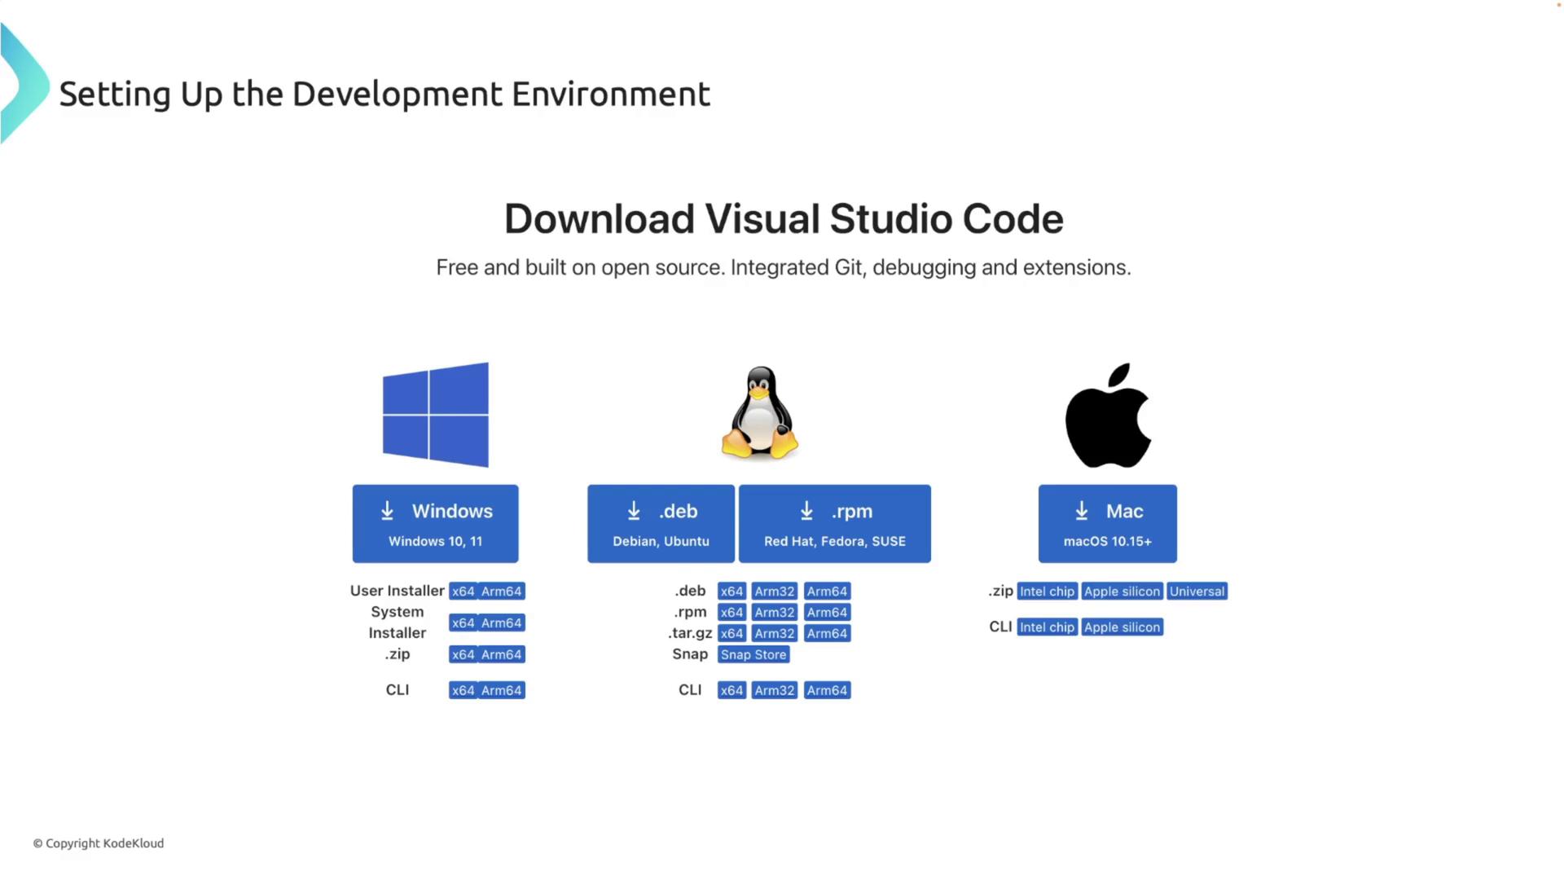1564x880 pixels.
Task: Download .rpm for Red Hat, Fedora
Action: tap(834, 524)
